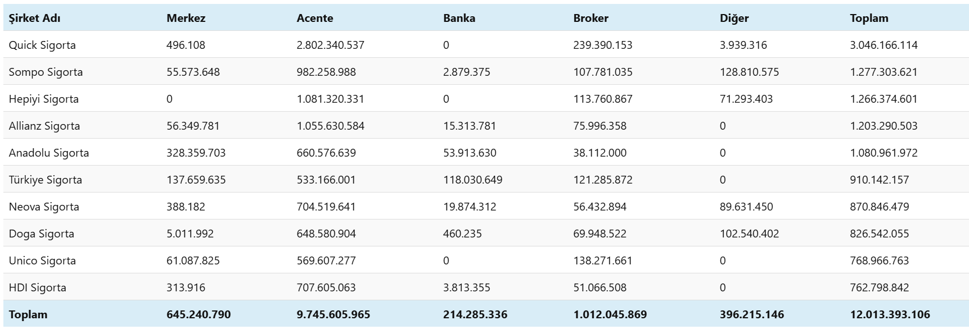Select Hepiyi Sigorta in the table
969x334 pixels.
coord(43,99)
